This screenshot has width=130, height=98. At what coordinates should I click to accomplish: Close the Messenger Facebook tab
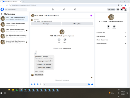click(20, 2)
